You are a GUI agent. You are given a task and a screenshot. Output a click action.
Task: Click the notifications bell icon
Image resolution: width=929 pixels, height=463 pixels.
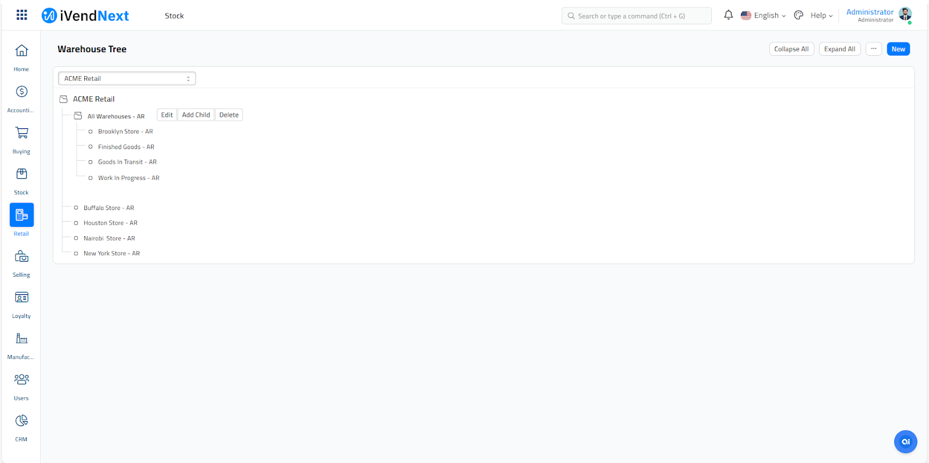tap(728, 16)
